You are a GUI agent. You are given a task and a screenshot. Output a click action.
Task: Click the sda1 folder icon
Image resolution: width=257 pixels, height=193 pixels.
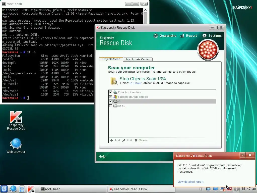(x=115, y=106)
